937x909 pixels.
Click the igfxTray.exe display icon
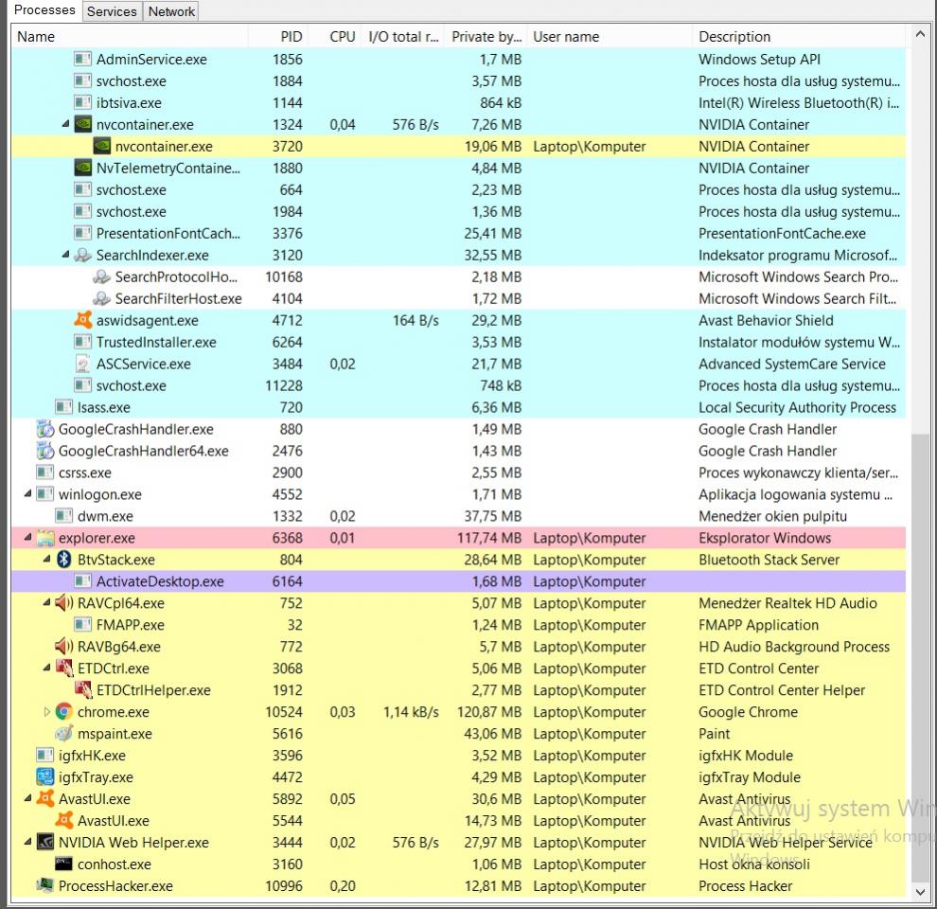pos(45,777)
